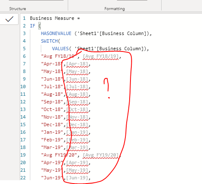Click the [Nov-18] measure reference
Viewport: 202px width, 184px height.
77,117
